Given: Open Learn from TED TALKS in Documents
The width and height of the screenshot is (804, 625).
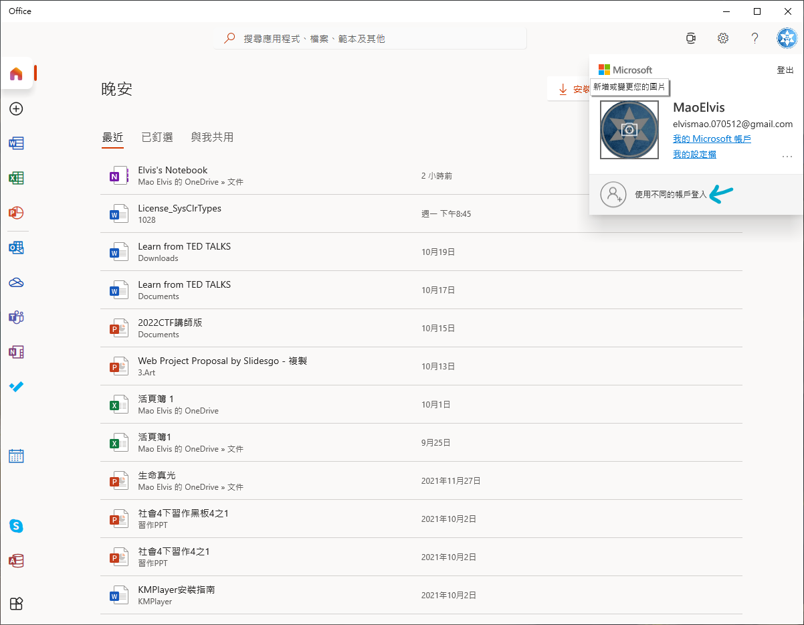Looking at the screenshot, I should 421,290.
